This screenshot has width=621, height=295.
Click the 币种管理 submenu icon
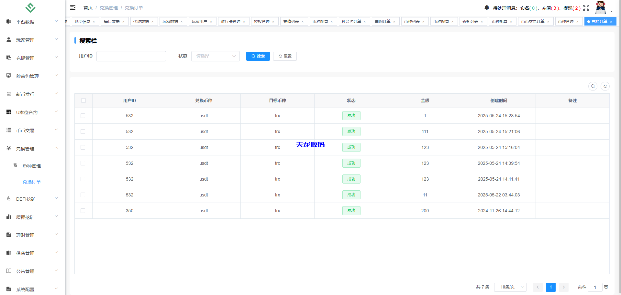(x=16, y=165)
